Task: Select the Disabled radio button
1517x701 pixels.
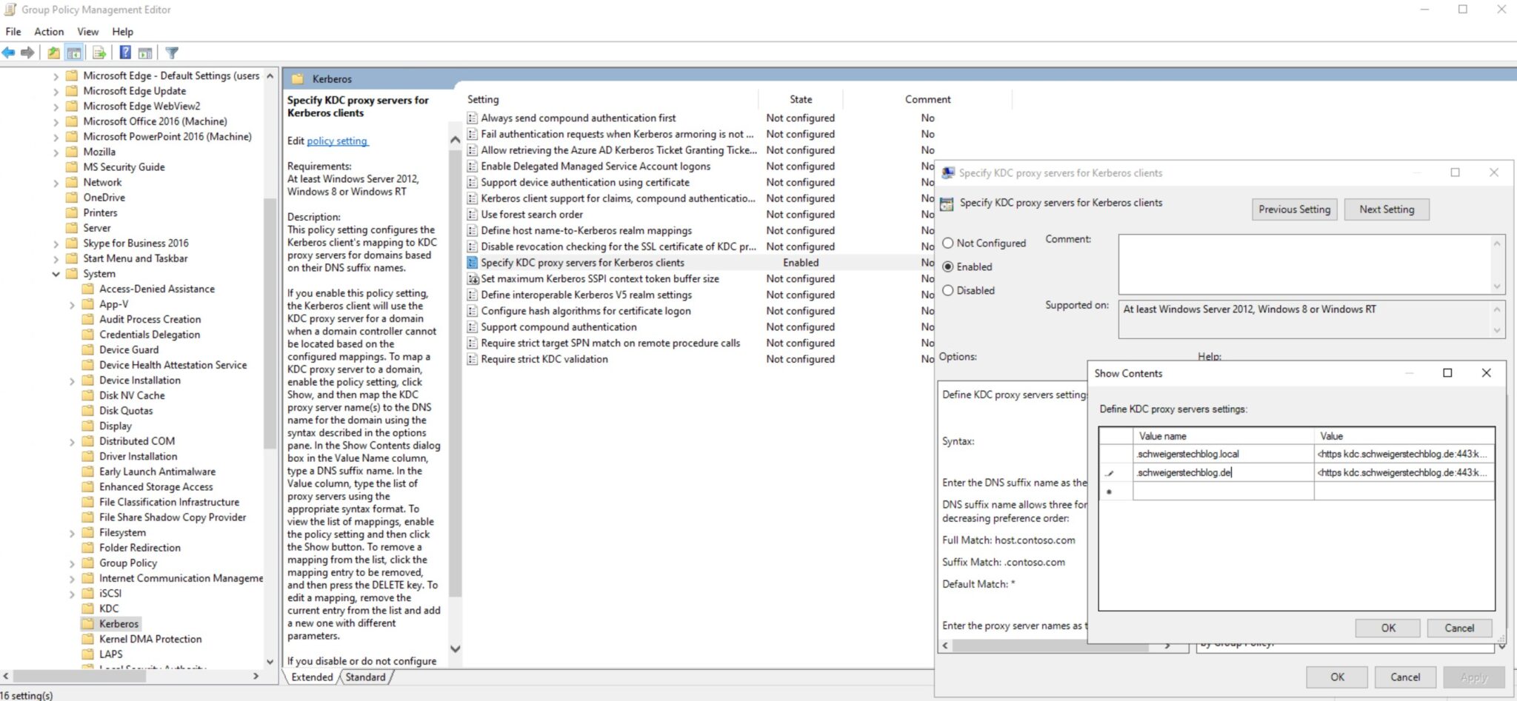Action: [x=948, y=290]
